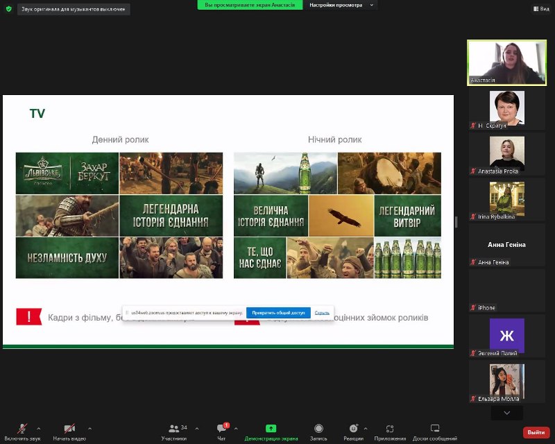Click muted mic icon beside Anastasia Proka

pos(473,171)
